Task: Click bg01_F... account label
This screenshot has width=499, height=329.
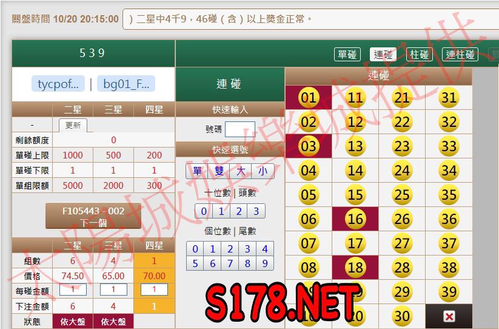Action: (x=126, y=84)
